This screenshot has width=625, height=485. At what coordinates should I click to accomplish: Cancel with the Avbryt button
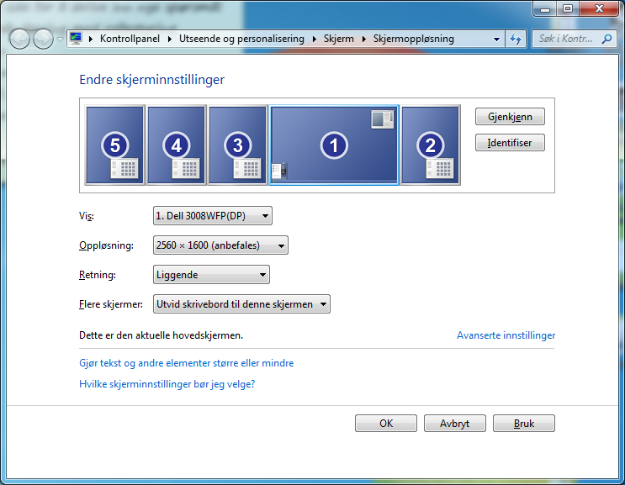click(455, 424)
